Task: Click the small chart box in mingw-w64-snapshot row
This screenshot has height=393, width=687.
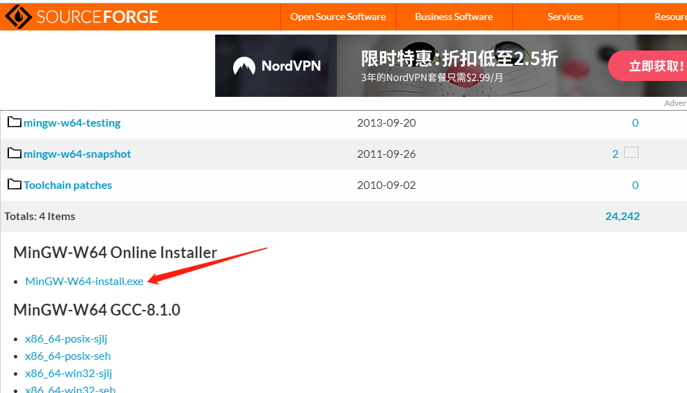Action: tap(631, 152)
